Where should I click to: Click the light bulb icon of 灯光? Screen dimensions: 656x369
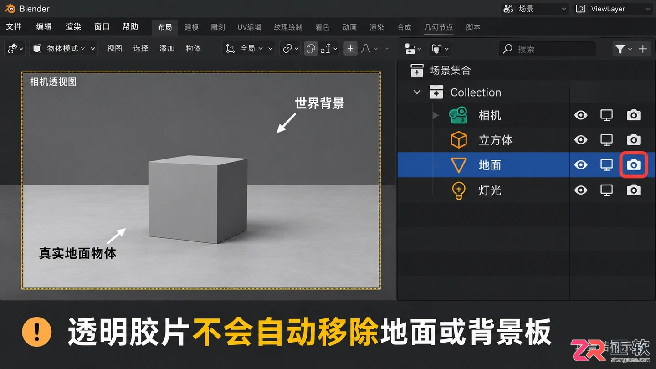[x=458, y=190]
